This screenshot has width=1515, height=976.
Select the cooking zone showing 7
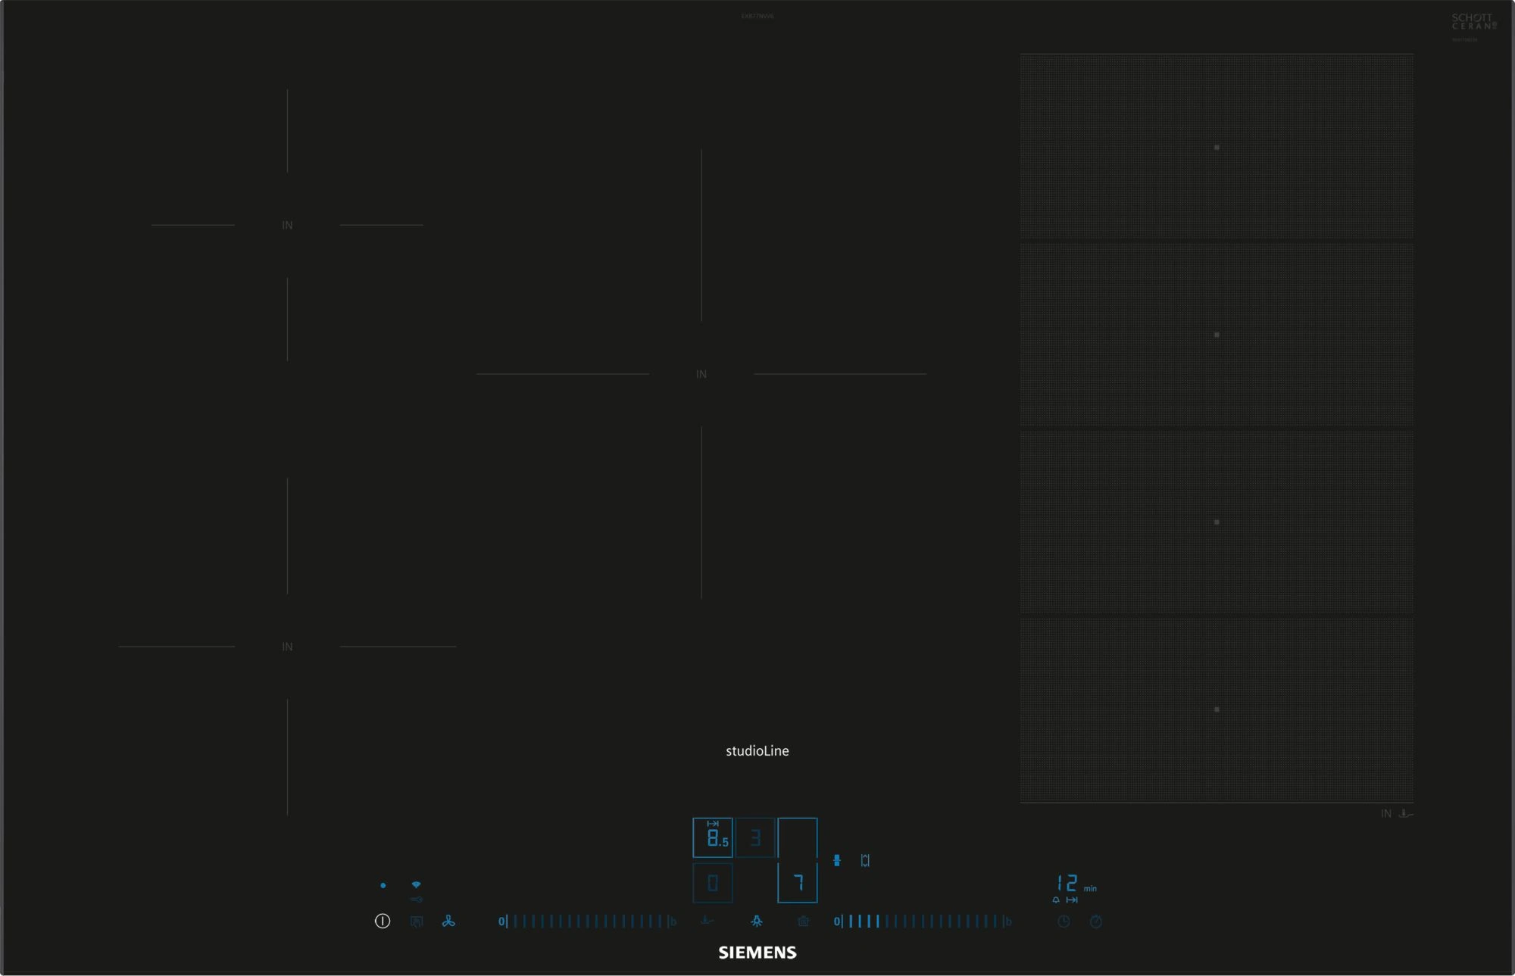point(798,882)
